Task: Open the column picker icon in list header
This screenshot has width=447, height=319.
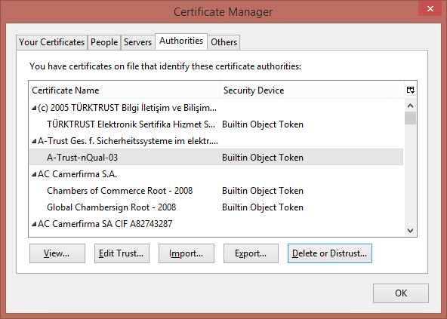Action: coord(411,90)
